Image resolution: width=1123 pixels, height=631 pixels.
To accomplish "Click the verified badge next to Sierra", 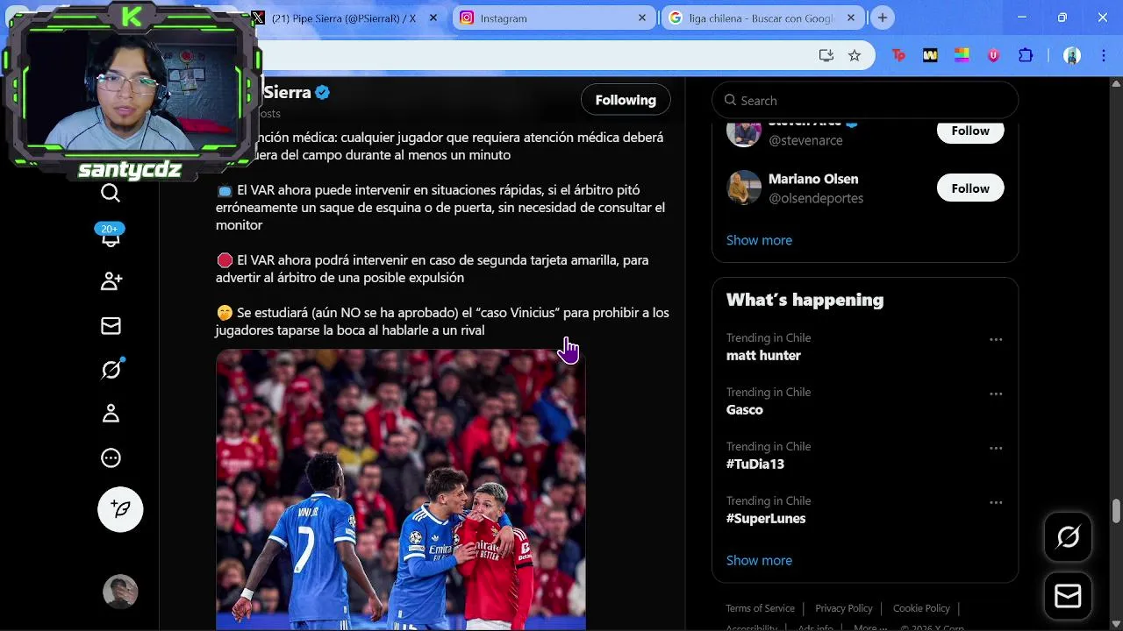I will [x=323, y=92].
